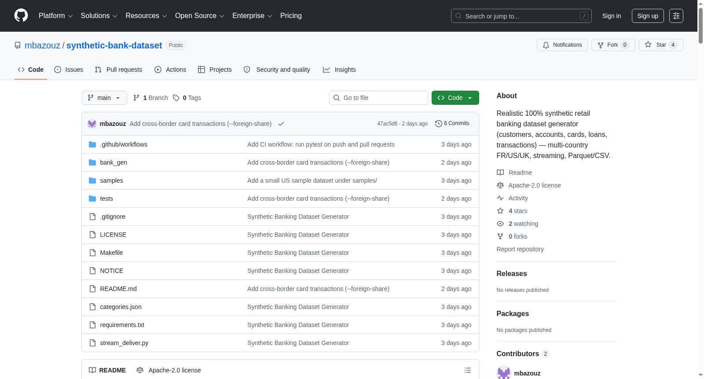Click the Sign up button
This screenshot has height=379, width=704.
648,16
